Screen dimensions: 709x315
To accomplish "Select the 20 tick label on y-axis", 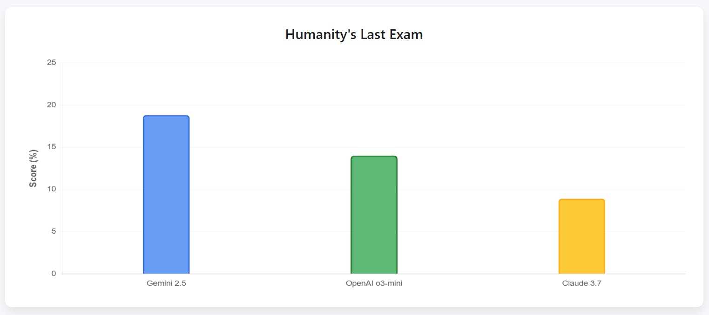I will pos(51,105).
